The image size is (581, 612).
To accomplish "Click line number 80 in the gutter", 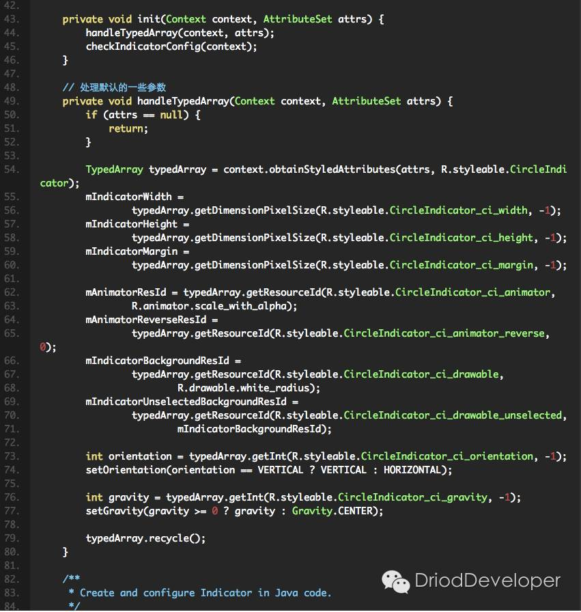I will pos(12,552).
